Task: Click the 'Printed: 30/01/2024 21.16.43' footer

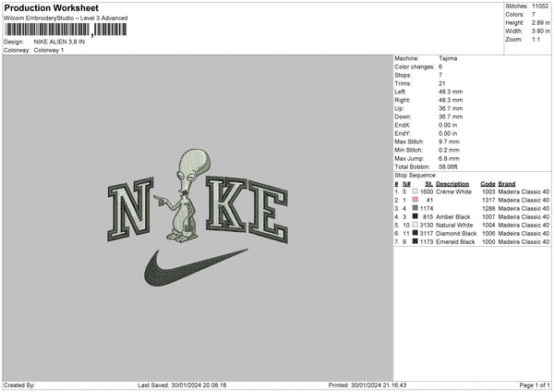Action: [x=367, y=386]
